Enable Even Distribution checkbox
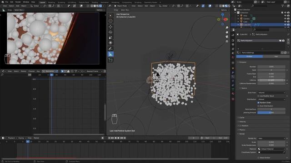Image resolution: width=291 pixels, height=163 pixels. pyautogui.click(x=259, y=106)
